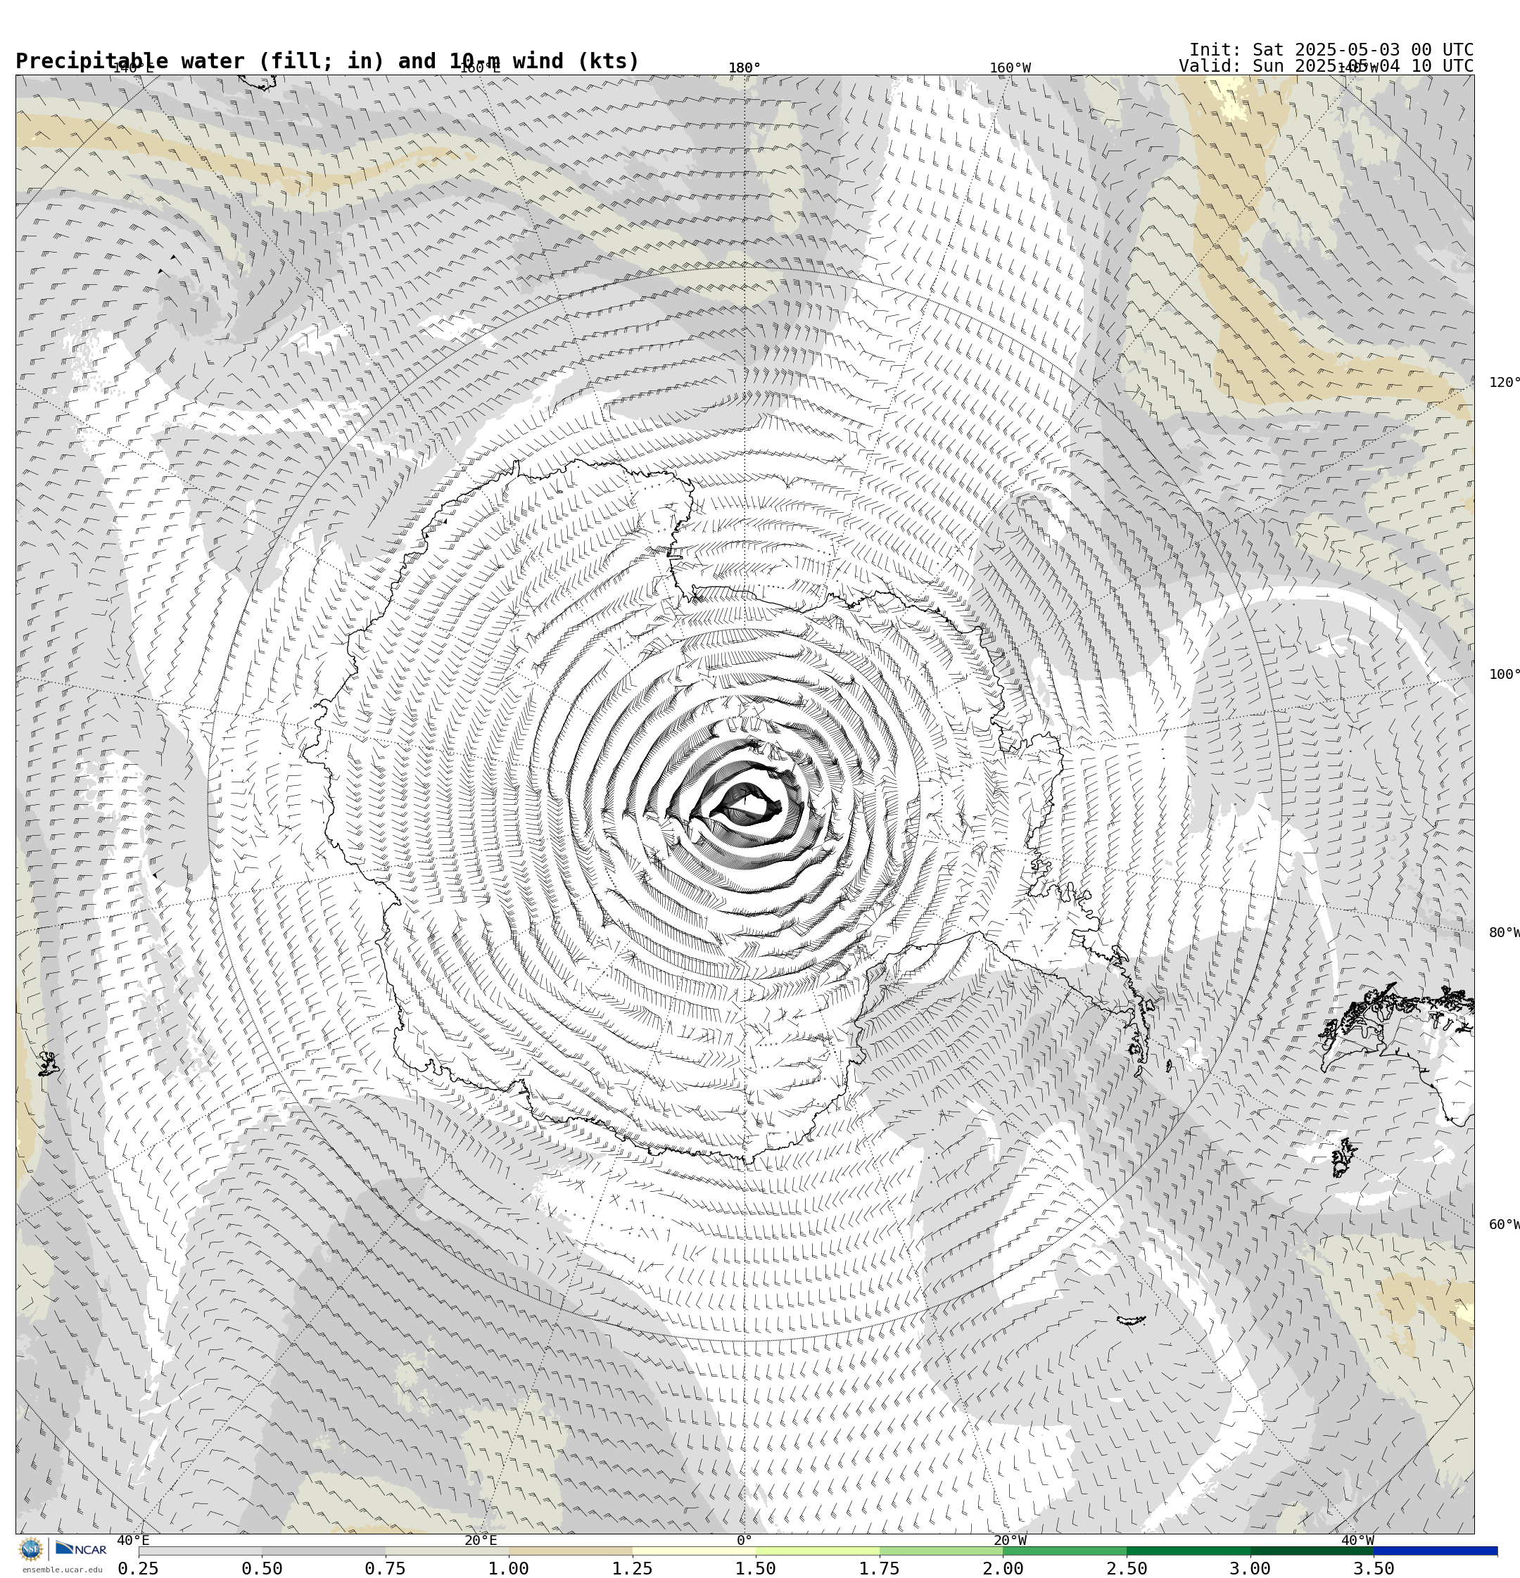Click the 60°W longitude label on right edge
Viewport: 1520px width, 1578px height.
[x=1504, y=1226]
